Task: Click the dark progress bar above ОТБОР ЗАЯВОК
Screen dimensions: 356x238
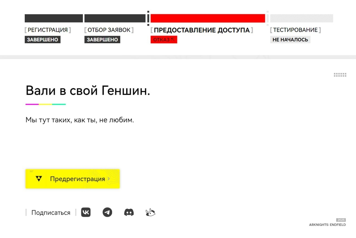Action: coord(115,18)
